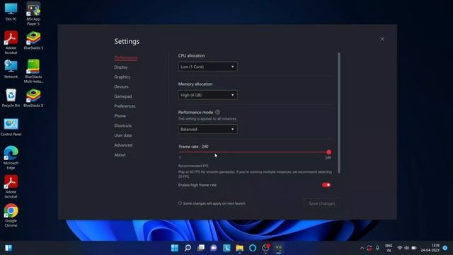The height and width of the screenshot is (255, 453).
Task: Open Task View from taskbar
Action: click(x=201, y=248)
